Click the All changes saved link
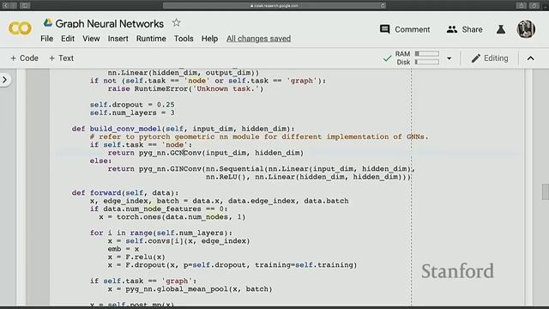The width and height of the screenshot is (549, 309). pos(259,39)
